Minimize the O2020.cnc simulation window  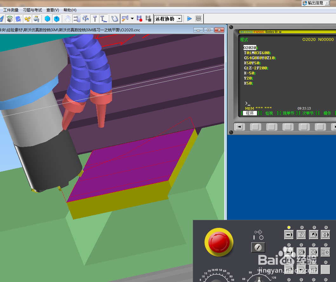click(x=198, y=30)
